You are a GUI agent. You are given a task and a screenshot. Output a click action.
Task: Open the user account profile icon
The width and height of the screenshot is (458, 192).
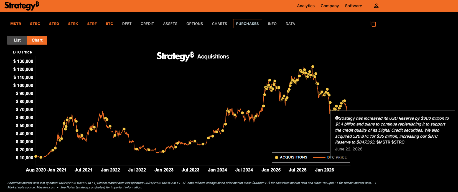click(376, 6)
